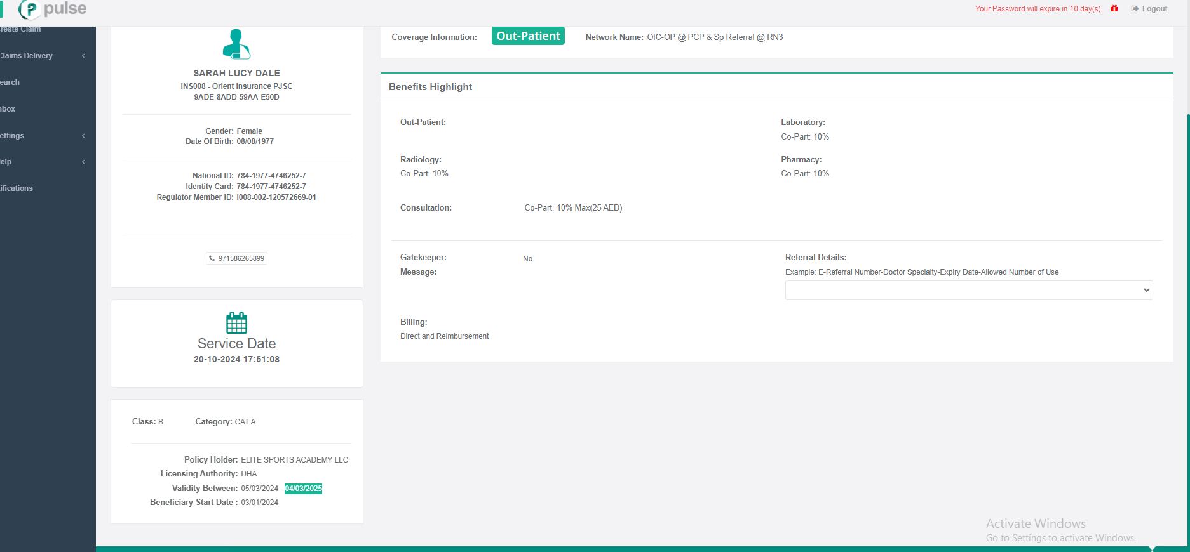The height and width of the screenshot is (552, 1190).
Task: Click the Pulse logo icon
Action: pyautogui.click(x=29, y=10)
